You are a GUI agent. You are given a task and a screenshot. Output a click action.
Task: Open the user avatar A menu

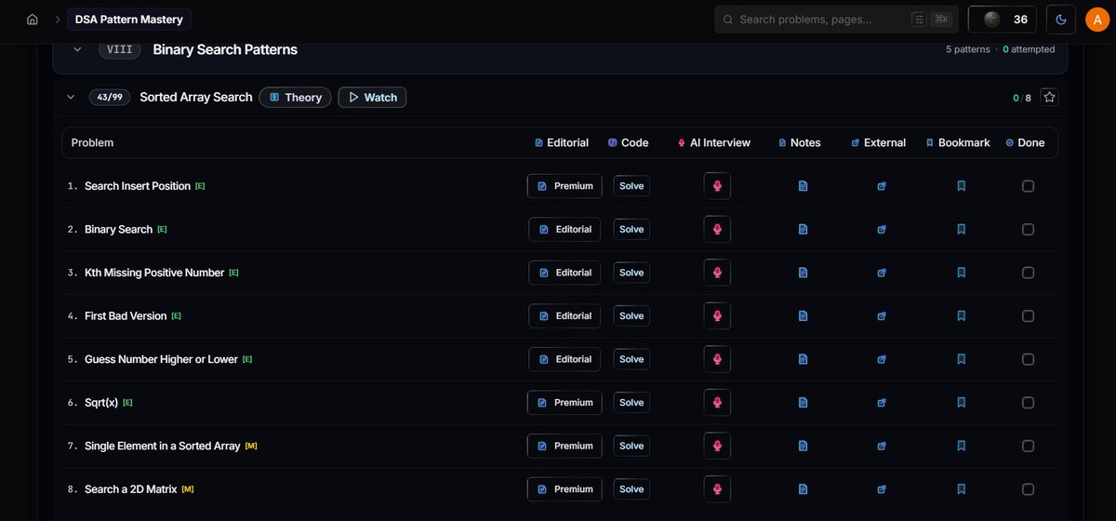(x=1097, y=20)
